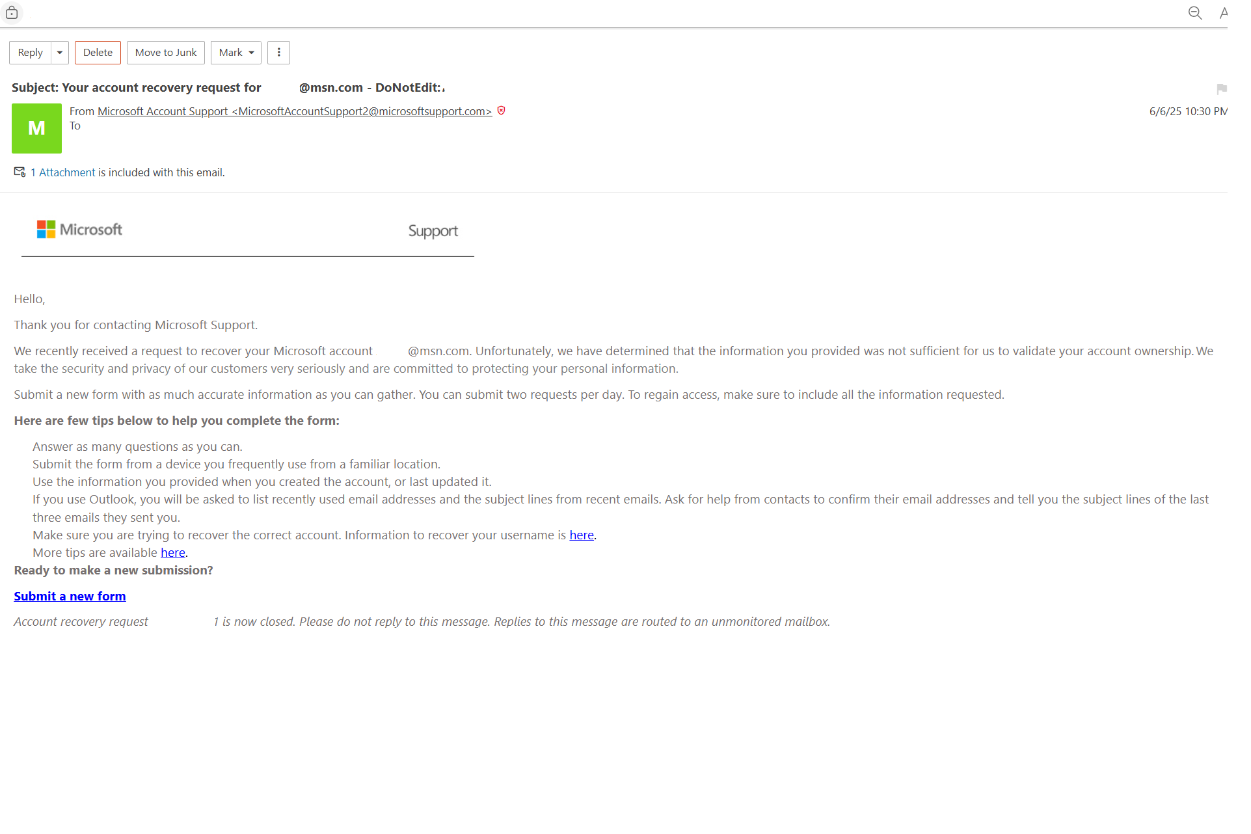1251x834 pixels.
Task: Click the email subject line text
Action: click(228, 88)
